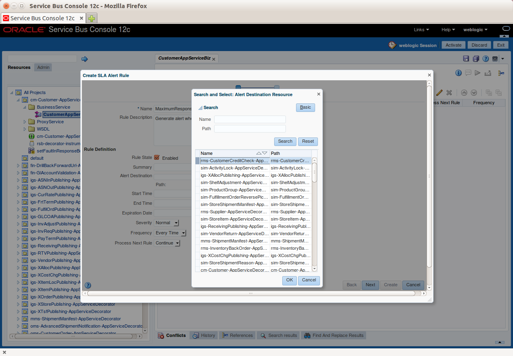Click the Discard session button
The height and width of the screenshot is (356, 513).
[479, 45]
